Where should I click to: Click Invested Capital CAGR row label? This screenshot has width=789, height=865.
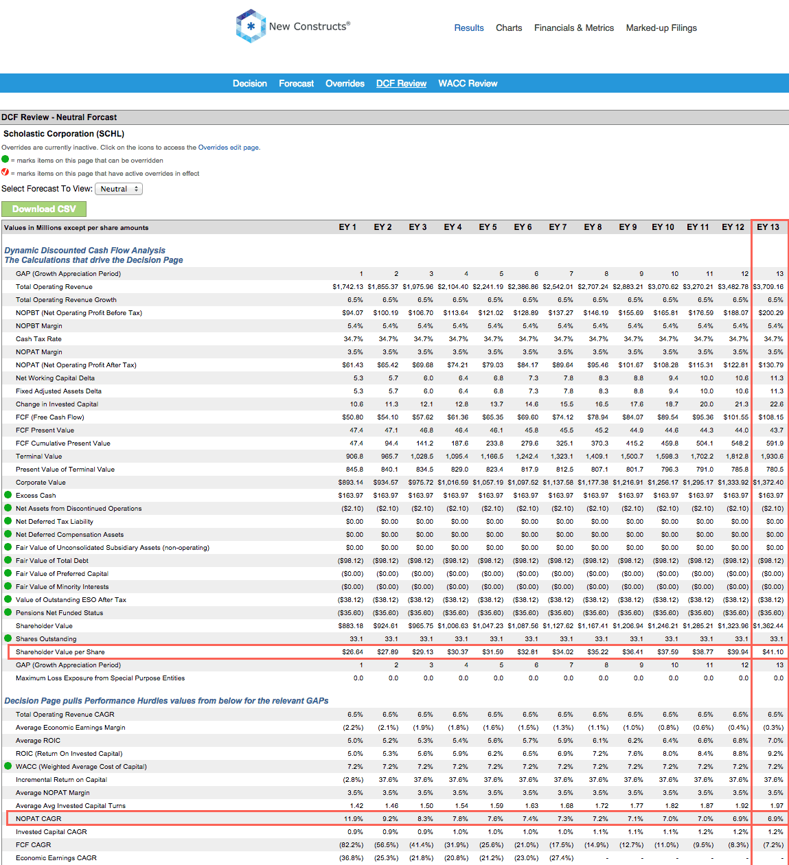tap(52, 831)
